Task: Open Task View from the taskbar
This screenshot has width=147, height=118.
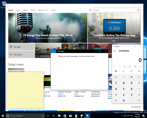Action: tap(48, 116)
